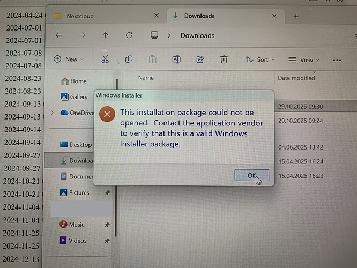
Task: Add a new tab with plus button
Action: tap(296, 17)
